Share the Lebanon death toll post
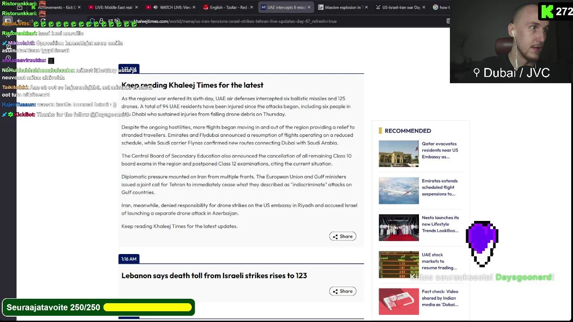 (342, 291)
